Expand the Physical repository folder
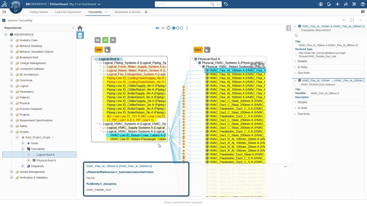This screenshot has height=206, width=367. [x=11, y=103]
